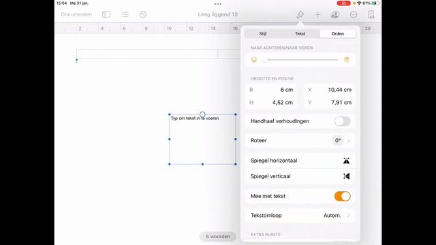The width and height of the screenshot is (436, 245).
Task: Tap the ruler mark 10
Action: [169, 29]
